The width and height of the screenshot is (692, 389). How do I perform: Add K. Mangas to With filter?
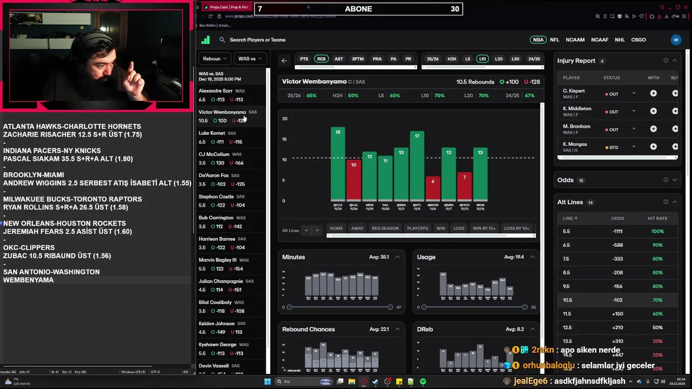653,147
